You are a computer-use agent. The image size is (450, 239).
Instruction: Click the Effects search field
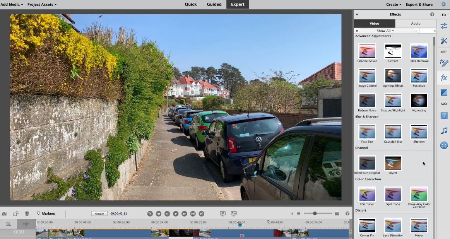(x=428, y=31)
